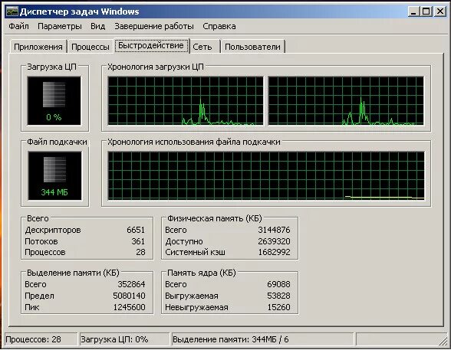Close the Диспетчер задач Windows window
Viewport: 451px width, 350px height.
click(440, 11)
